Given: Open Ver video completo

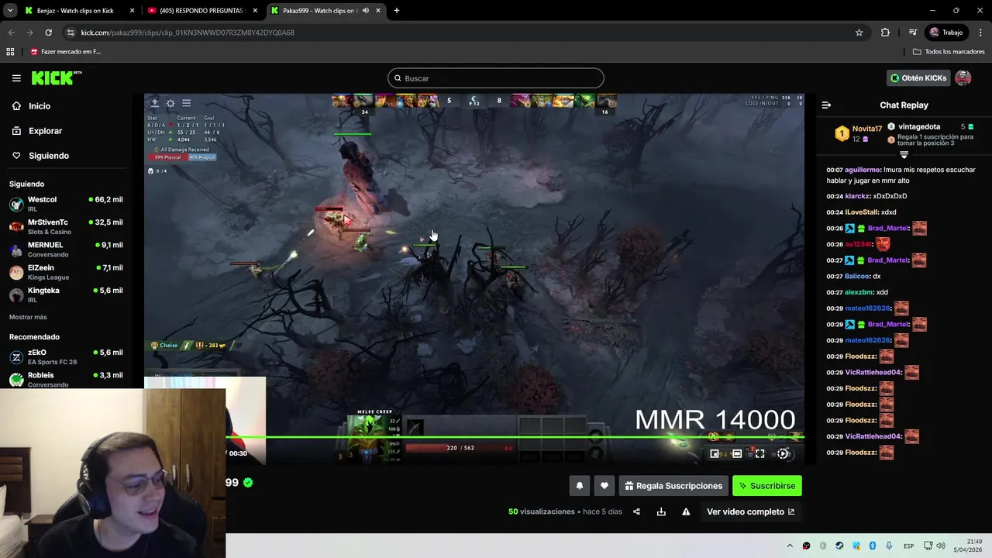Looking at the screenshot, I should (750, 511).
